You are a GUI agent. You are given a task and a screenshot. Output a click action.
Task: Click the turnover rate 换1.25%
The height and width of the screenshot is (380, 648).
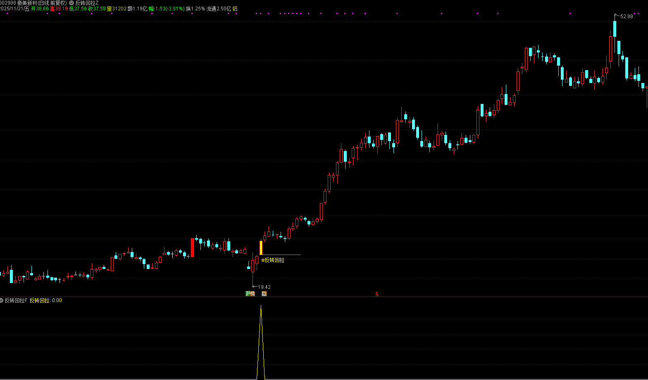(195, 9)
